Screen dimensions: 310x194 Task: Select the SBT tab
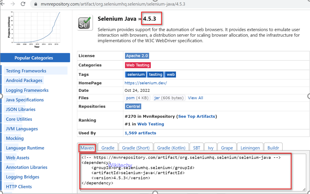pos(196,148)
